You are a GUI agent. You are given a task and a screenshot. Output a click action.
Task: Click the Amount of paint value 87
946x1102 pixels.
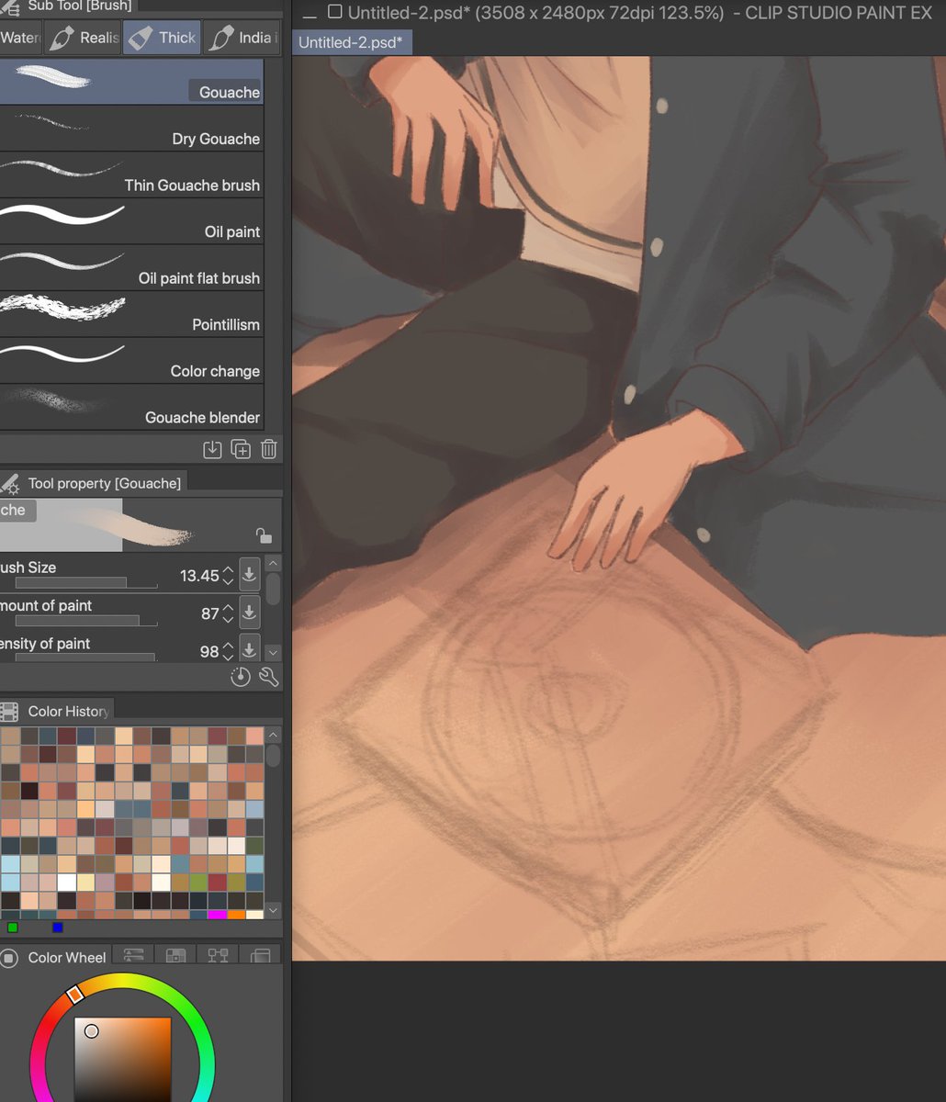point(210,613)
